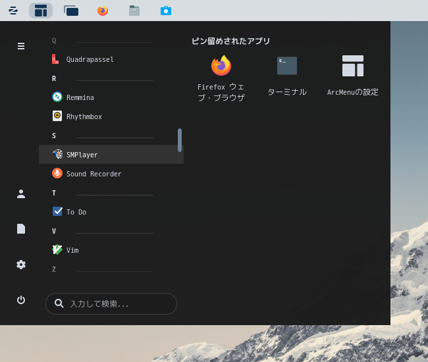Open Settings via the gear icon

[x=21, y=265]
